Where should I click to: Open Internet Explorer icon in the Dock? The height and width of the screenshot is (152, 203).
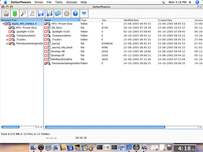[129, 147]
